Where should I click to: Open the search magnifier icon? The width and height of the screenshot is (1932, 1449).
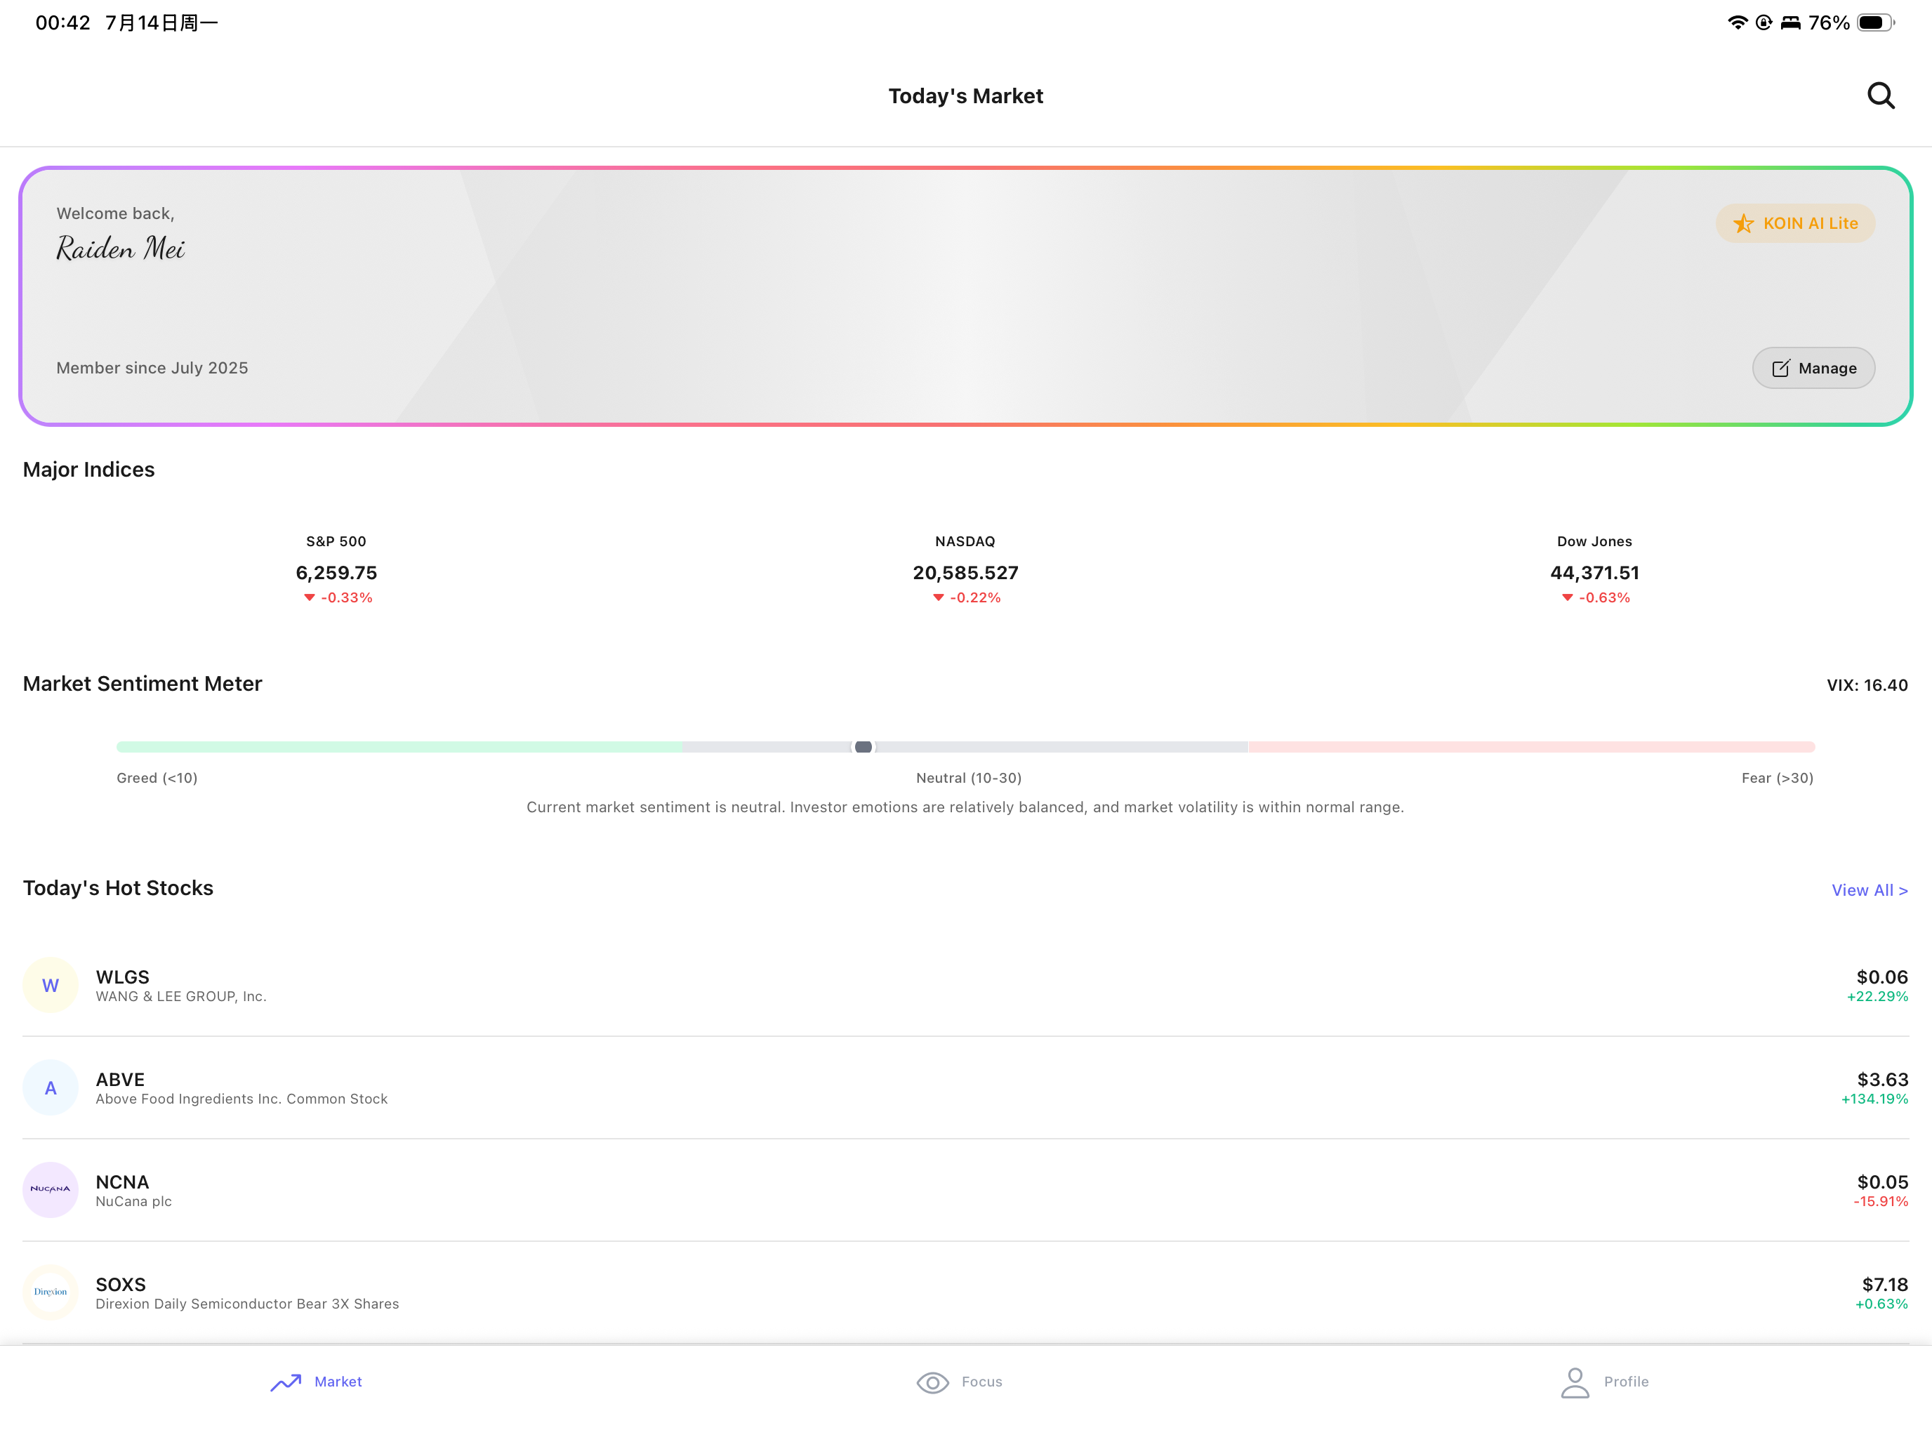point(1881,96)
